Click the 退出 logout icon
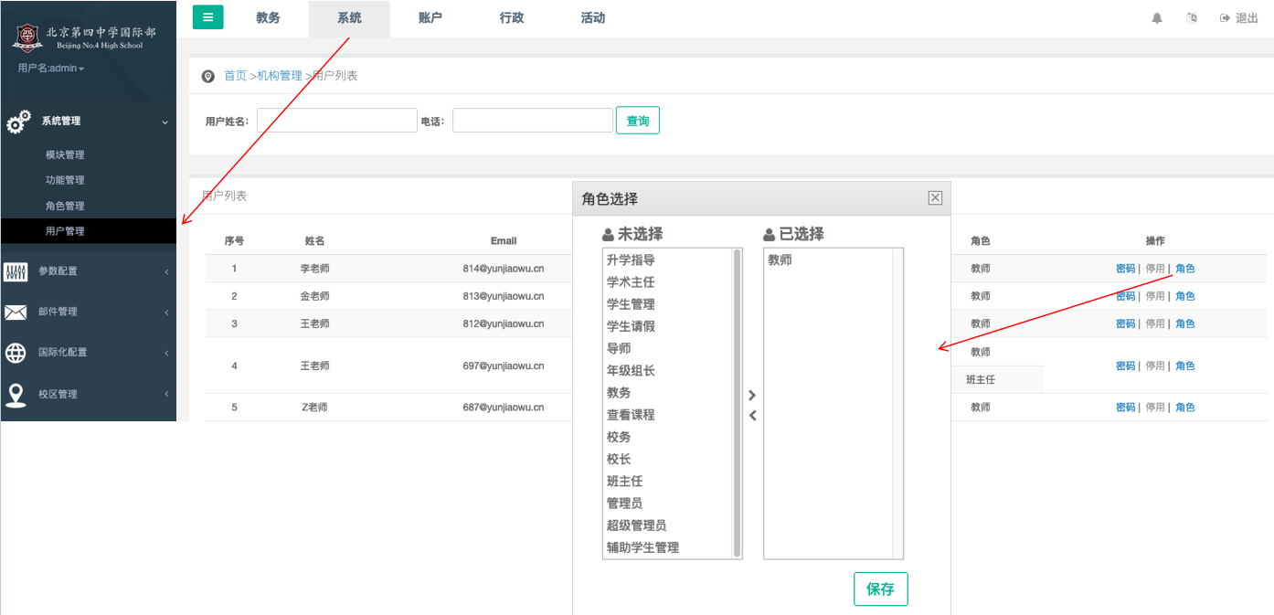1274x615 pixels. pyautogui.click(x=1226, y=18)
